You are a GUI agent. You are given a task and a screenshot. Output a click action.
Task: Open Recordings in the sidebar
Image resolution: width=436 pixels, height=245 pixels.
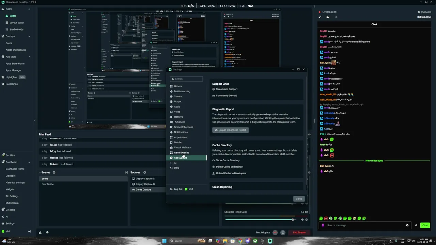pyautogui.click(x=12, y=84)
